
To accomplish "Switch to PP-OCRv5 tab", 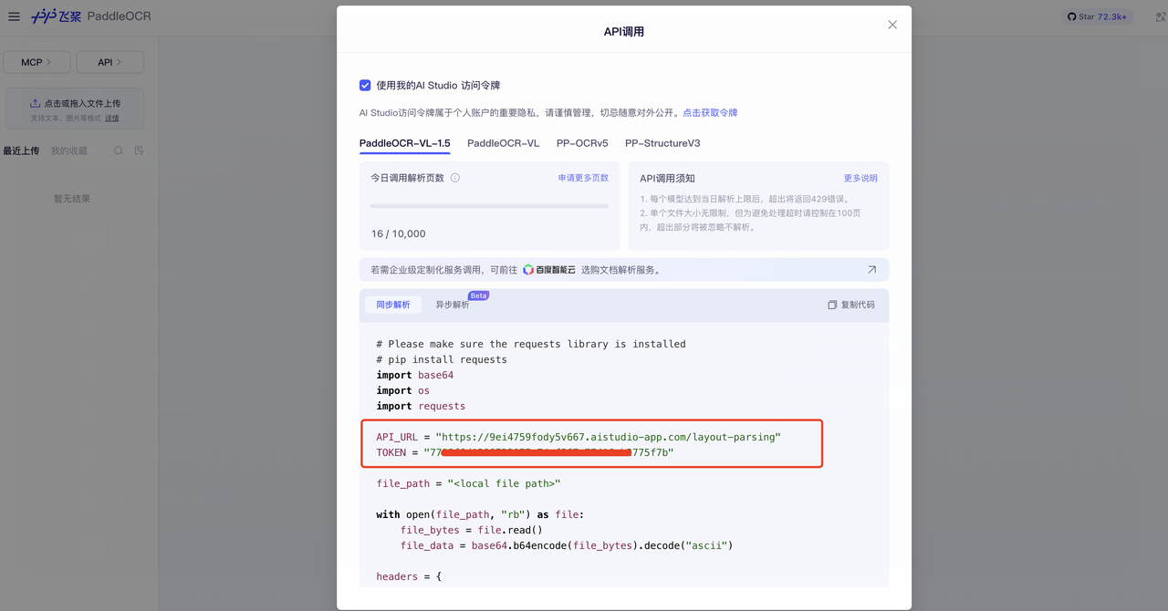I will [x=582, y=143].
